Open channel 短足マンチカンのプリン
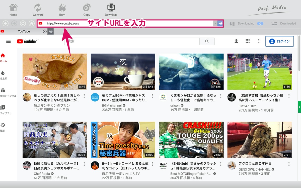Screen dimensions: 301x188 click(52, 106)
